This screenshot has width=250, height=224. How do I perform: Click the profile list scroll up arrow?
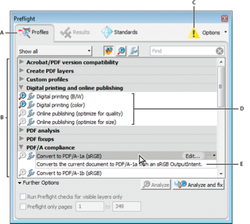pos(221,62)
